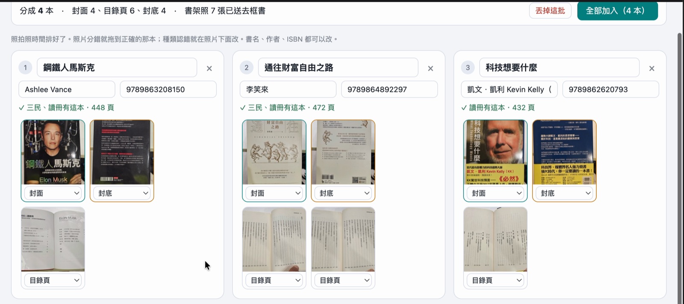Select the 財富自由之路 front cover thumbnail

click(x=274, y=152)
